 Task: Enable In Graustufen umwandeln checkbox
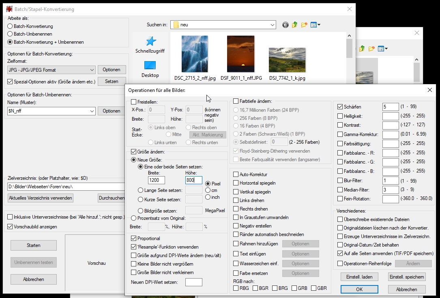(x=236, y=217)
